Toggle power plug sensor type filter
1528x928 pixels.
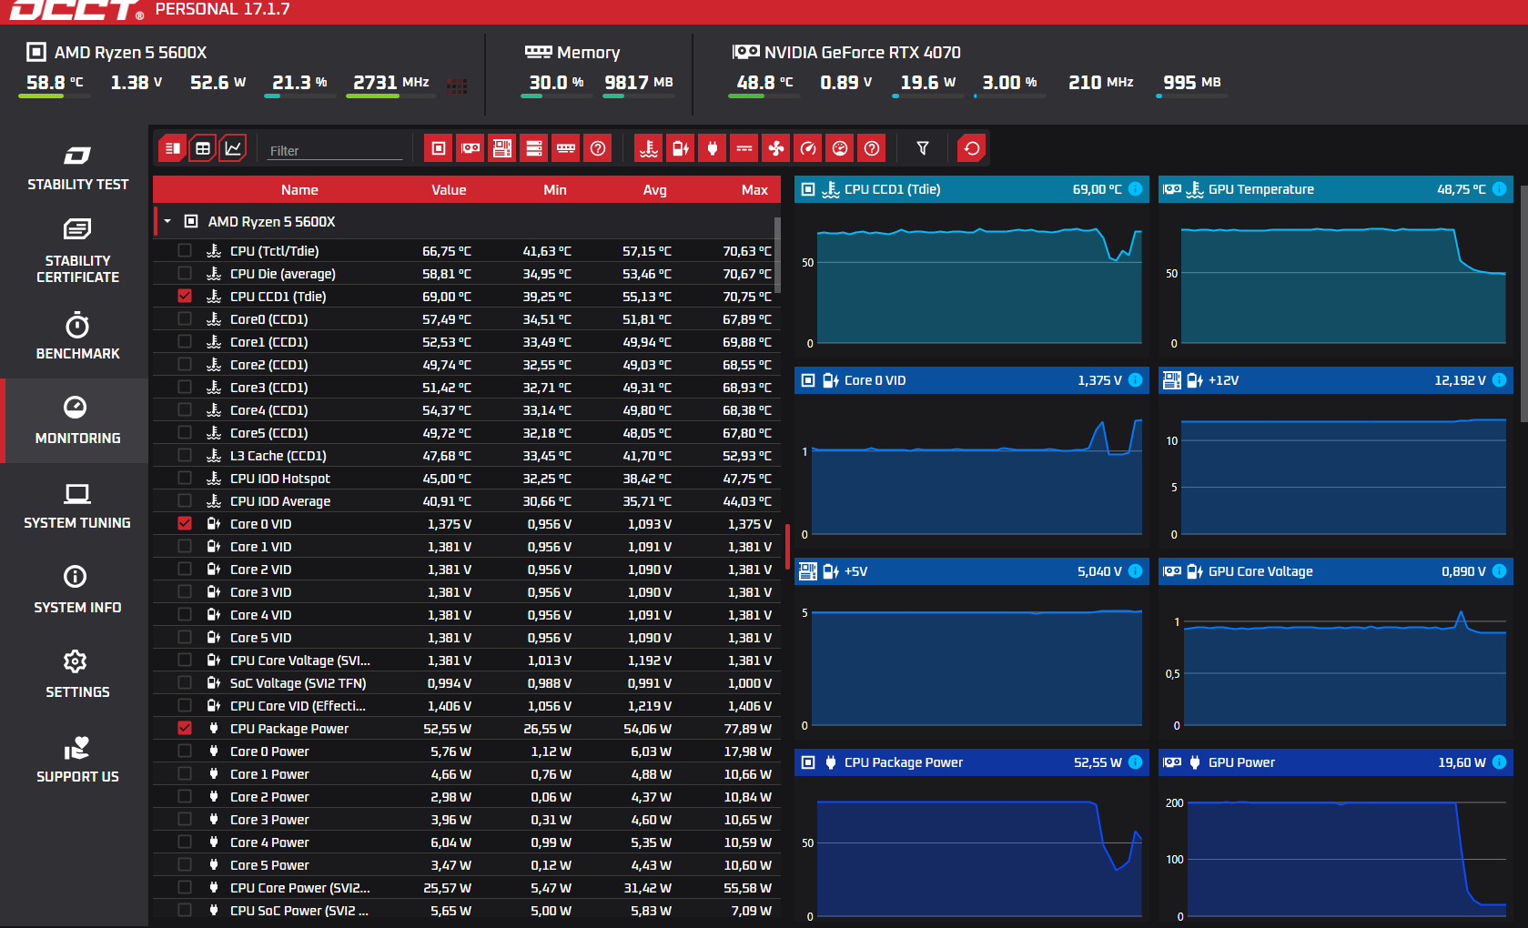(x=713, y=148)
